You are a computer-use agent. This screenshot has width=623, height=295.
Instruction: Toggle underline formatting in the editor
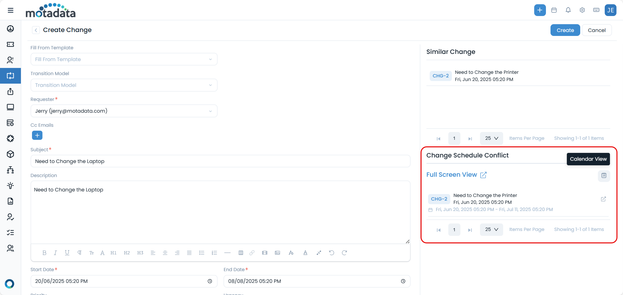[x=67, y=253]
